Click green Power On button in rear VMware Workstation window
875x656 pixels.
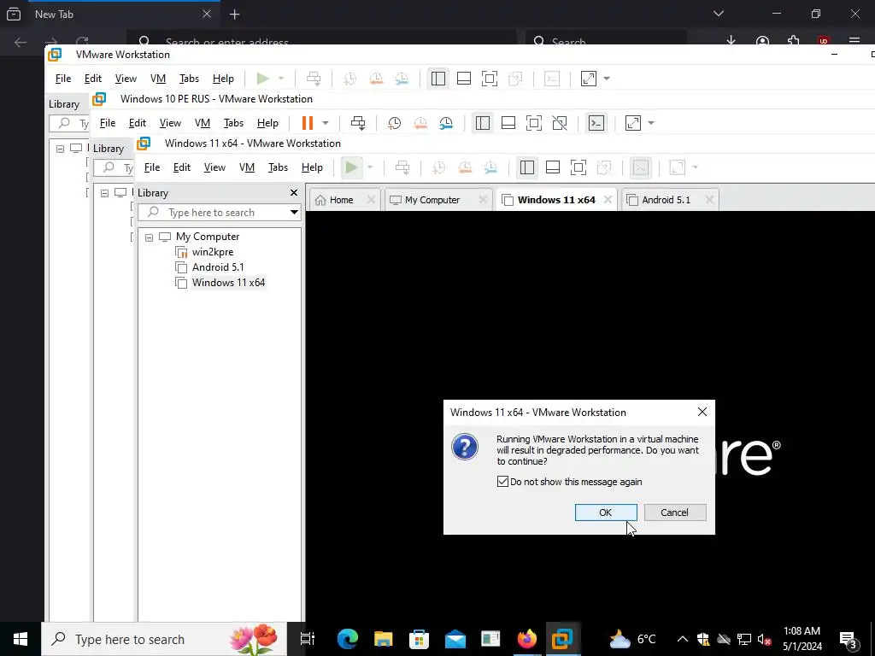tap(263, 79)
